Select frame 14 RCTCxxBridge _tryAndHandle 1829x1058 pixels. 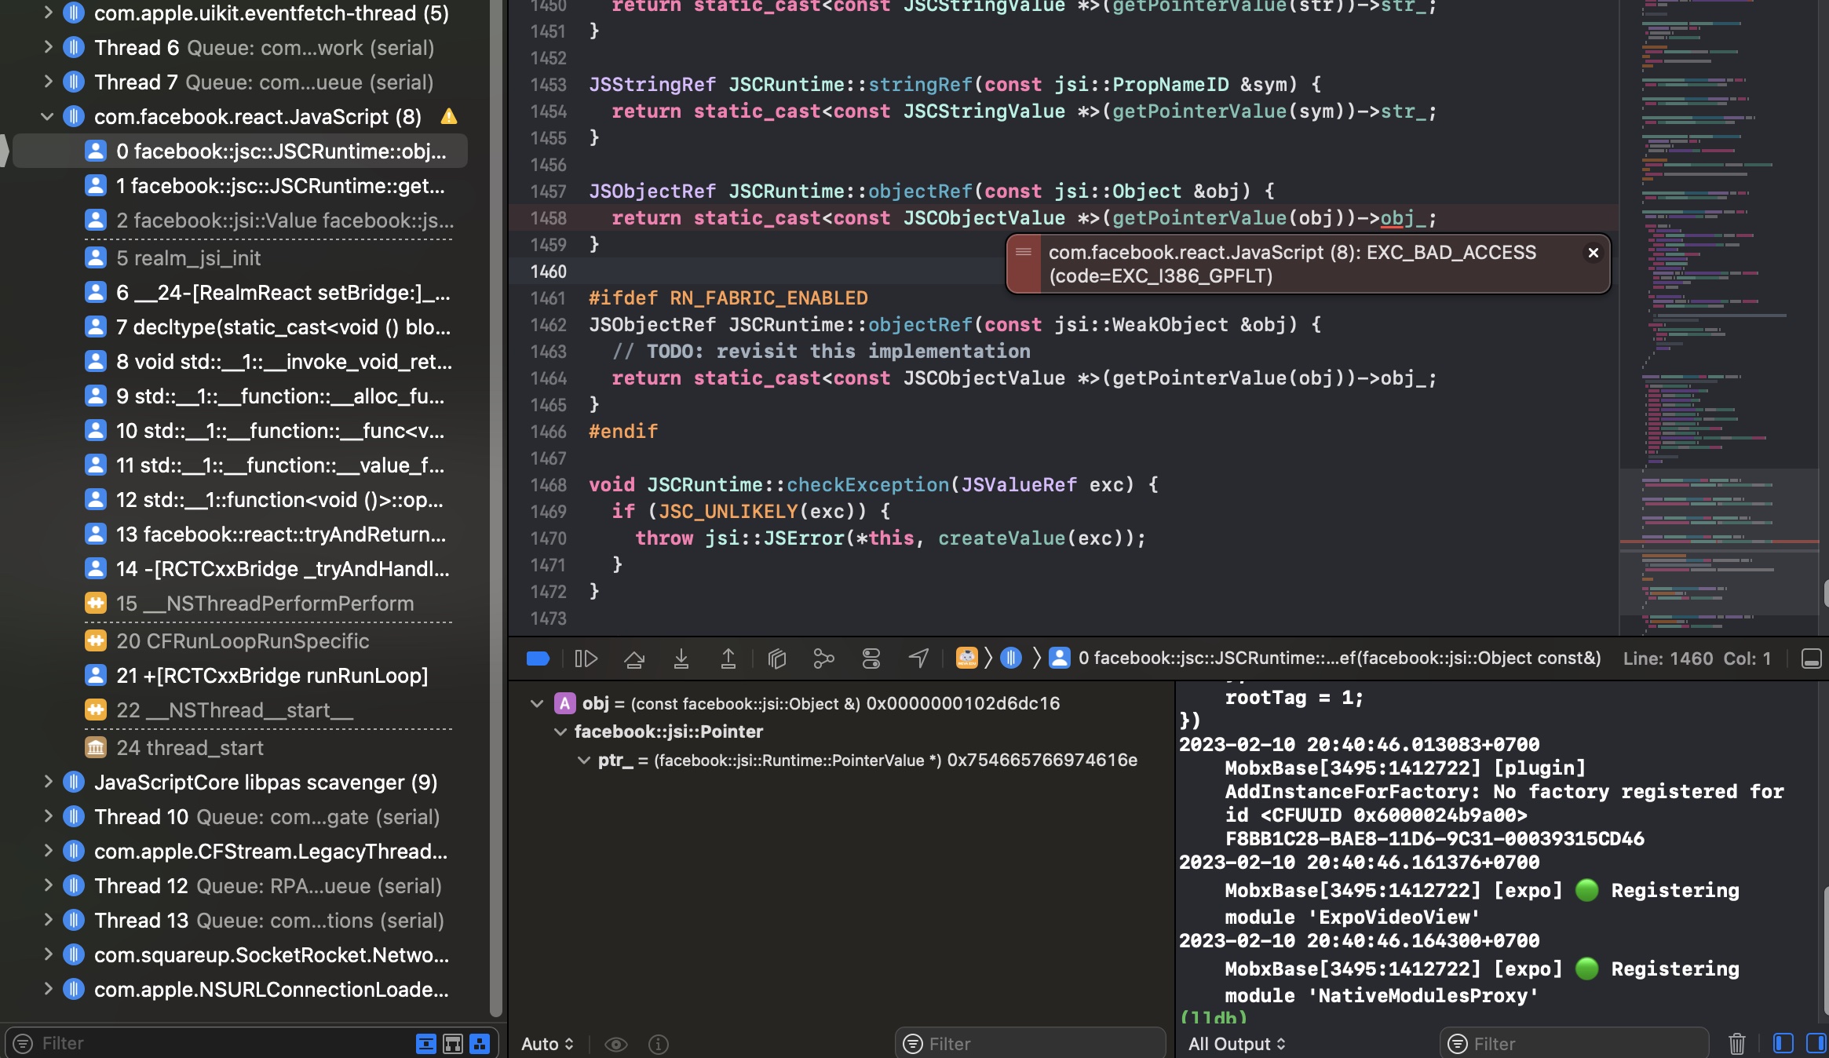267,569
